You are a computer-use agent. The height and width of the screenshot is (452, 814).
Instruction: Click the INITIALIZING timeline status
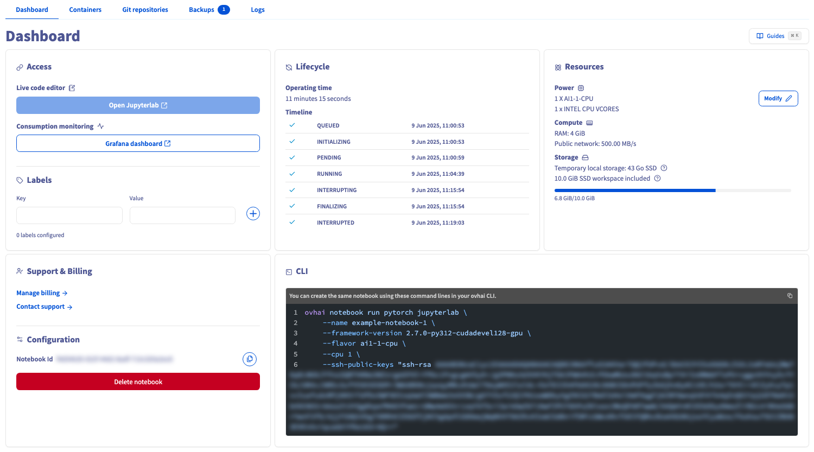tap(334, 142)
